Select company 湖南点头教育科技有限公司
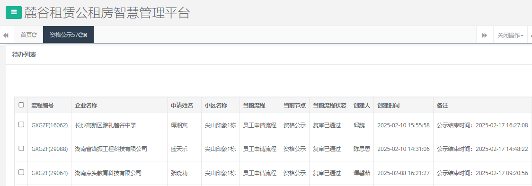Viewport: 532px width, 186px height. [x=108, y=173]
